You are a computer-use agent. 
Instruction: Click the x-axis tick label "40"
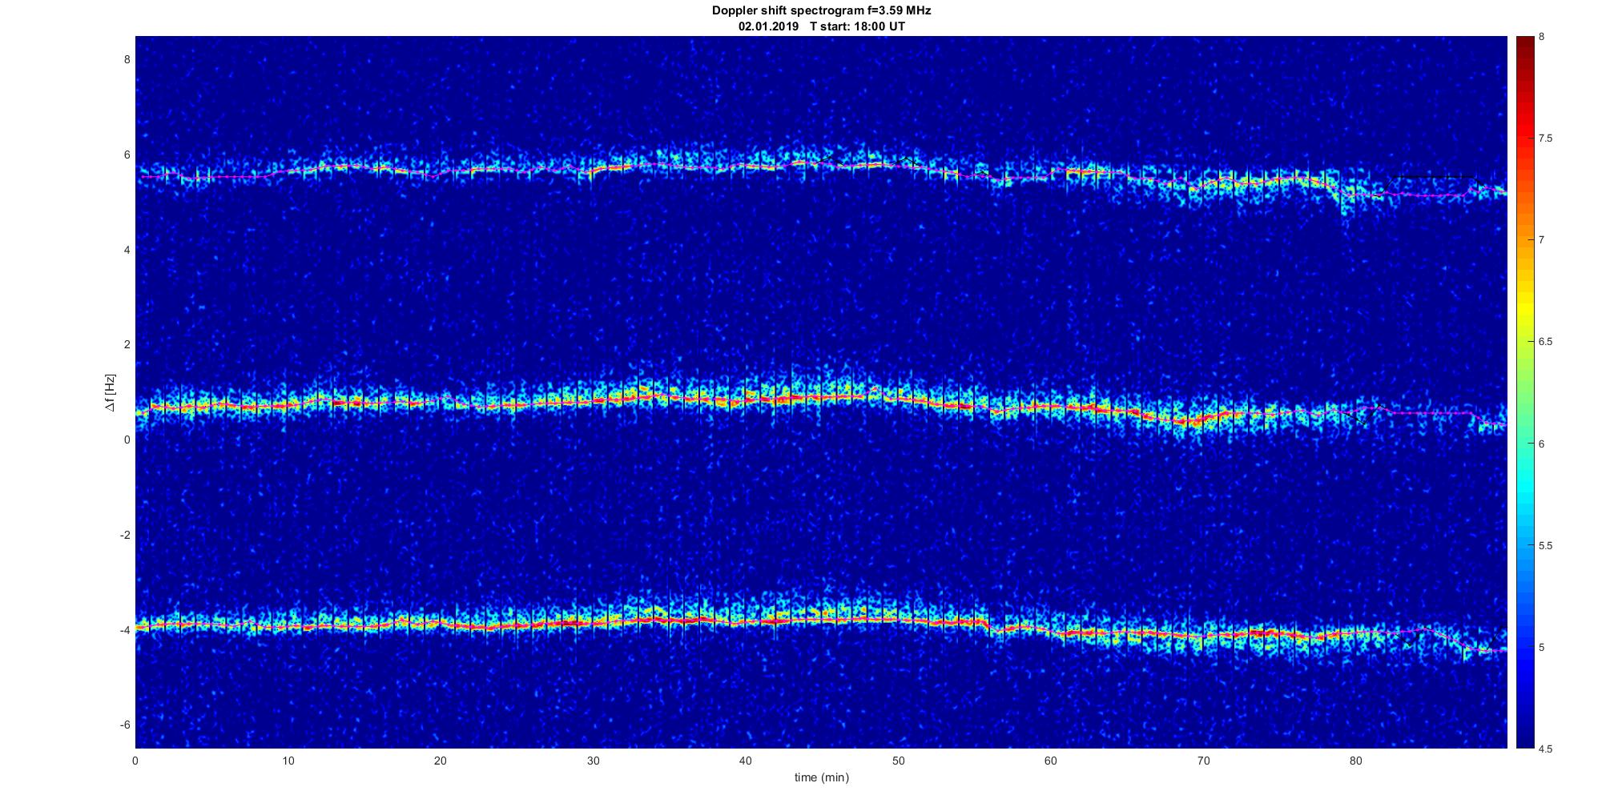[x=746, y=761]
